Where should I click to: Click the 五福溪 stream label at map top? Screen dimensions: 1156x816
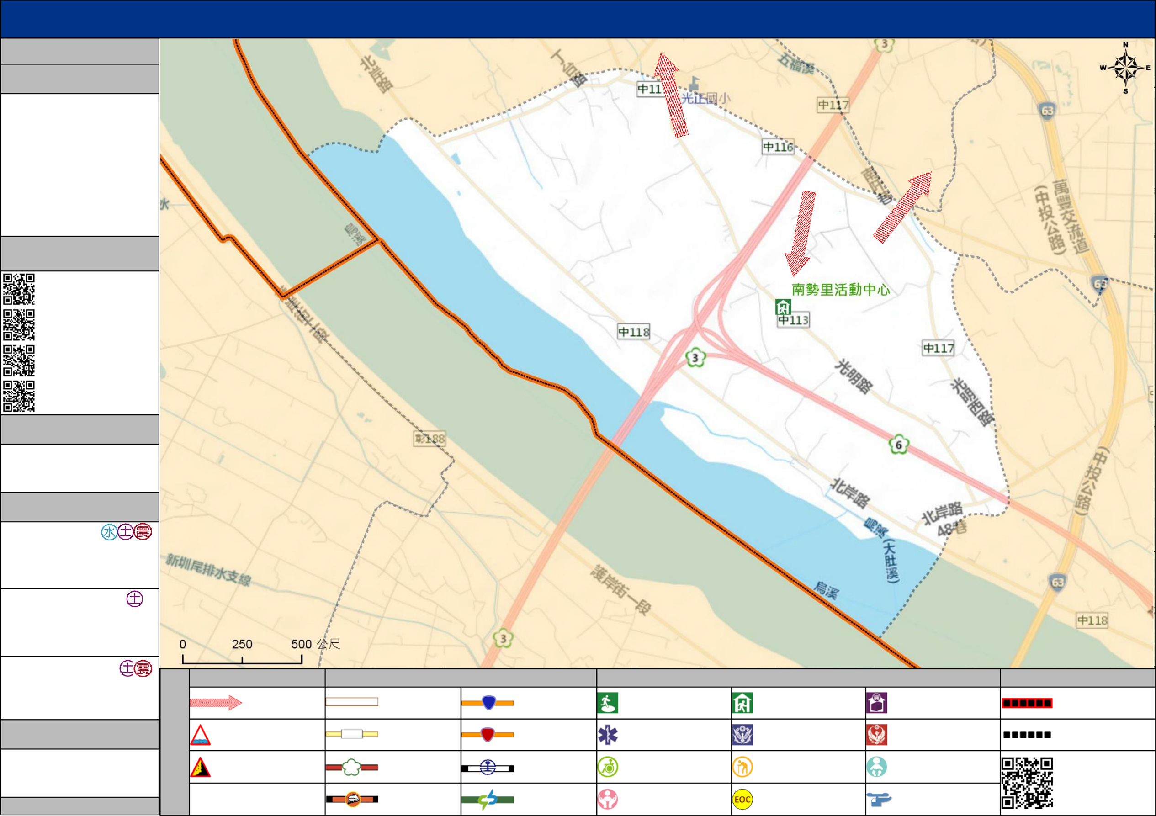[796, 64]
